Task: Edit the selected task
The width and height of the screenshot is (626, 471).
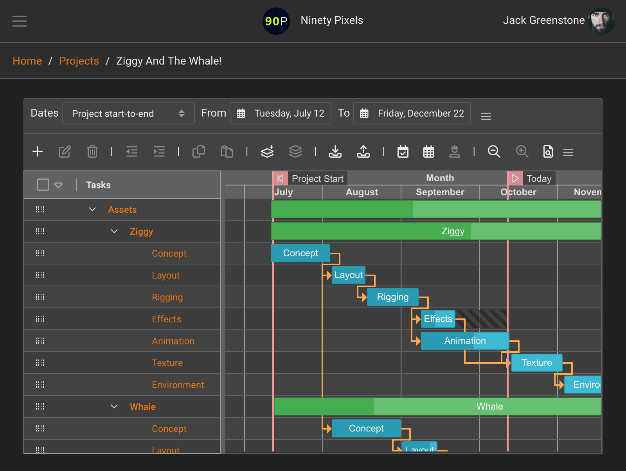Action: click(x=65, y=151)
